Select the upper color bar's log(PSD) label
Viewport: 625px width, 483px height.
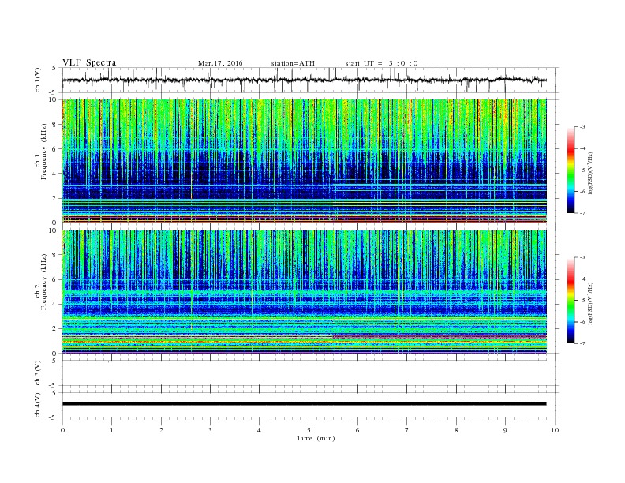(591, 173)
